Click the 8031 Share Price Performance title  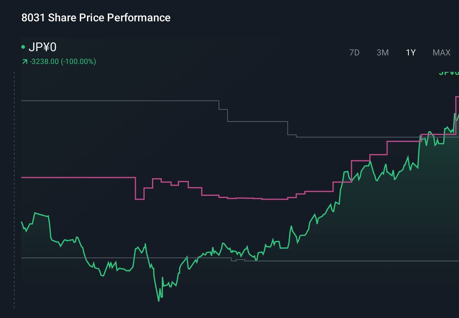[x=95, y=17]
